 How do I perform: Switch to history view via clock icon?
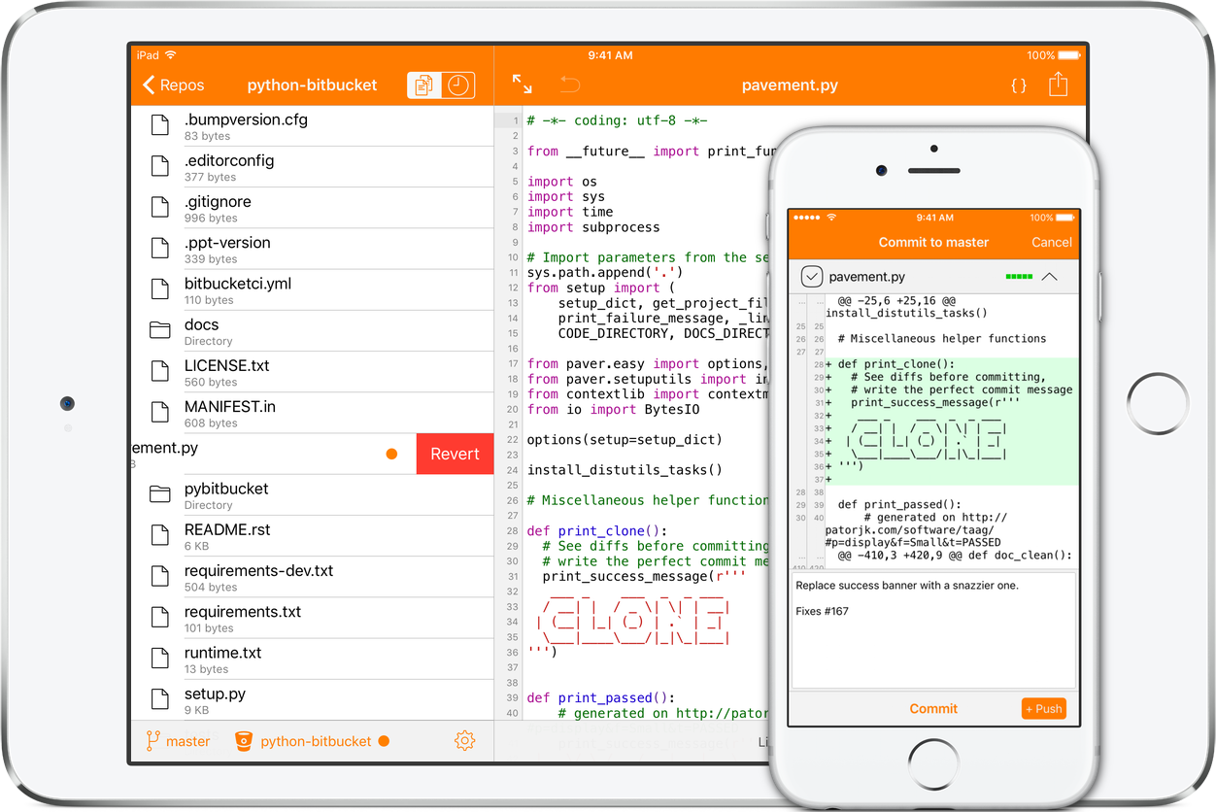pyautogui.click(x=459, y=85)
